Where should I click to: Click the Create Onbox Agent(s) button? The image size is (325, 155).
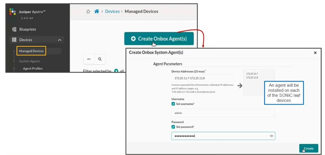tap(159, 39)
